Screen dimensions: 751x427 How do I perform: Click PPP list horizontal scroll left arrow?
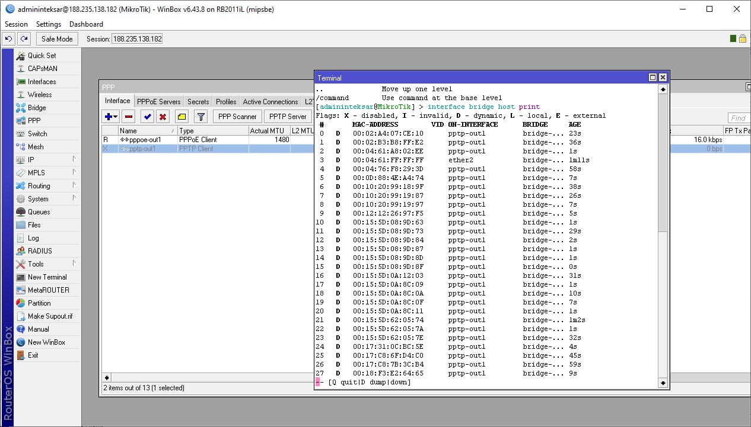click(107, 377)
